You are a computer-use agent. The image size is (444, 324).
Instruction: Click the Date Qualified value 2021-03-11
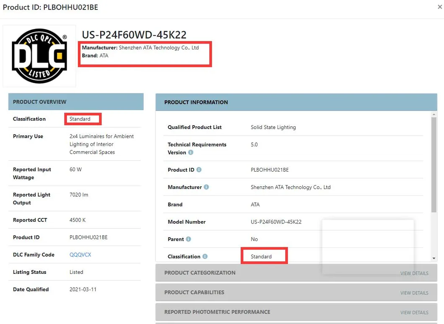click(x=83, y=289)
